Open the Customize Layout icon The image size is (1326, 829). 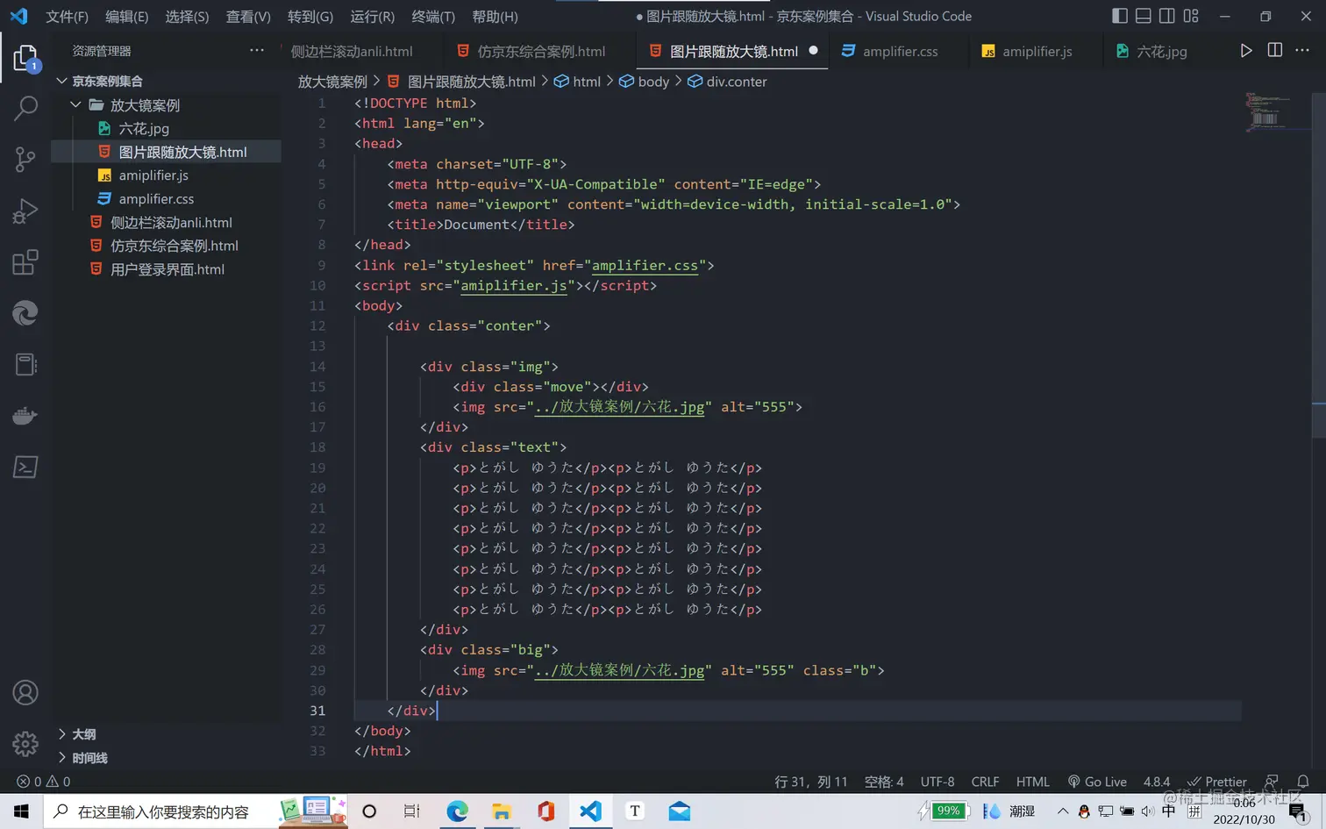point(1191,16)
